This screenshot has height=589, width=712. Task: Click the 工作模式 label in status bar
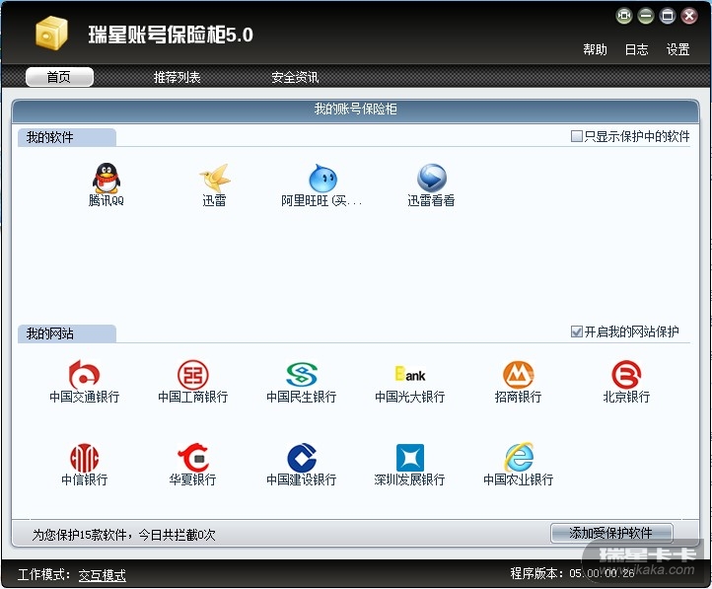pos(43,574)
